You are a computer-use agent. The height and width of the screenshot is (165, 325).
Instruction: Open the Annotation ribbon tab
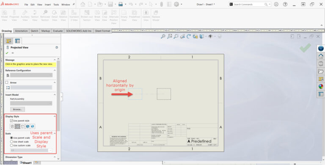pyautogui.click(x=21, y=31)
